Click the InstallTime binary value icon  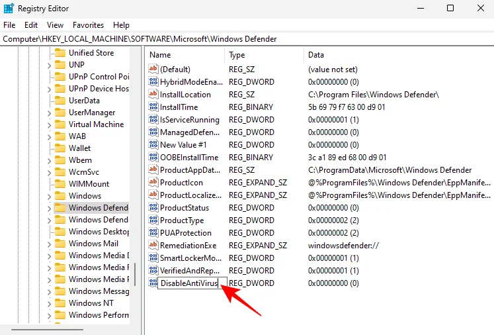point(153,107)
